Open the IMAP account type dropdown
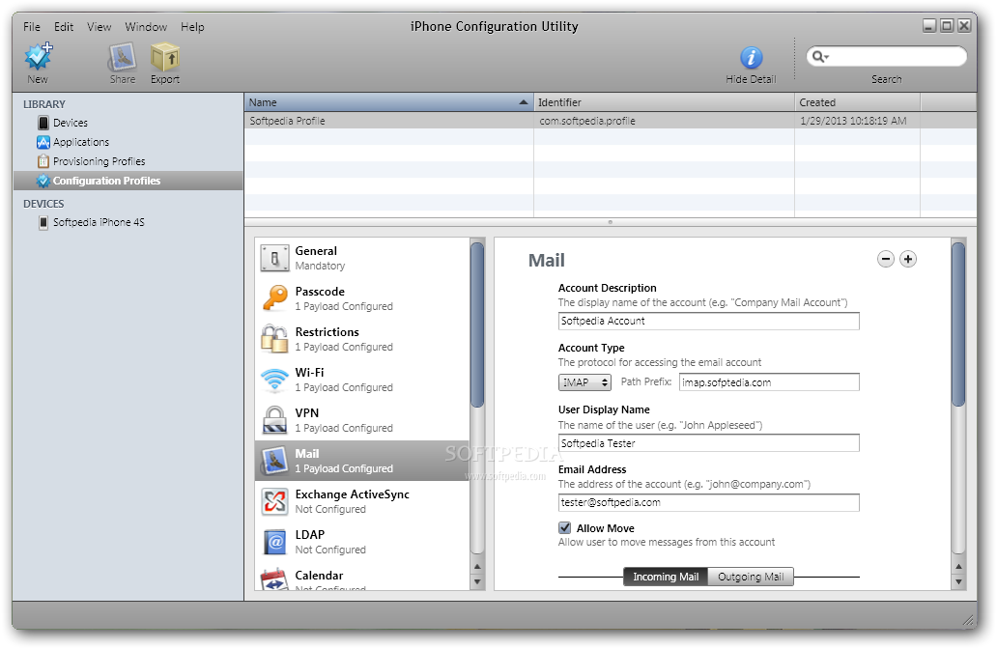The image size is (997, 649). pyautogui.click(x=584, y=382)
